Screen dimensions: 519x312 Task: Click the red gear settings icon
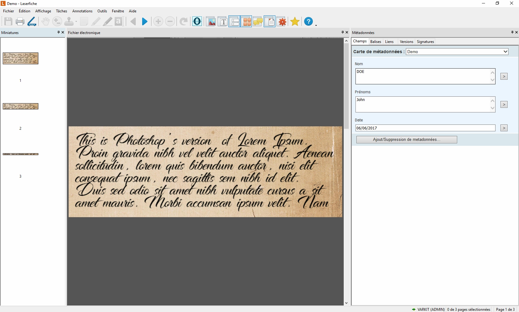click(x=282, y=22)
